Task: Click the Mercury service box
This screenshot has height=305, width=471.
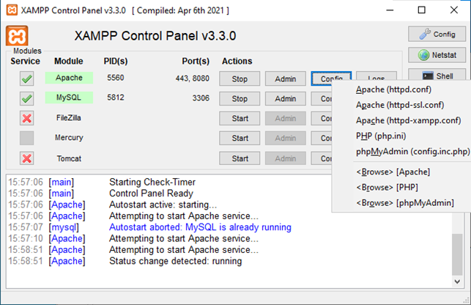Action: point(27,138)
